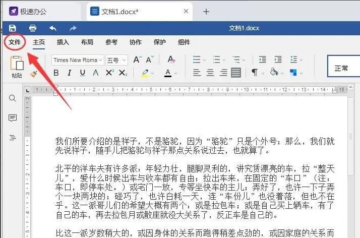Open the search panel from sidebar
Viewport: 360px width, 238px height.
[x=13, y=98]
